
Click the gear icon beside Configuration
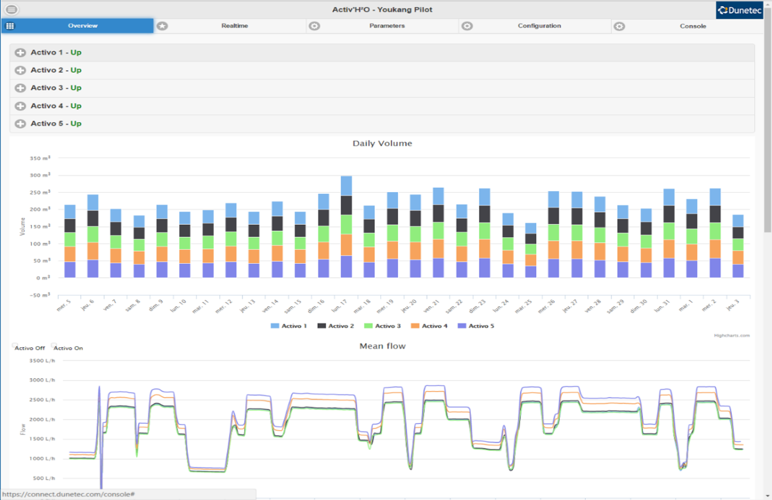(467, 26)
